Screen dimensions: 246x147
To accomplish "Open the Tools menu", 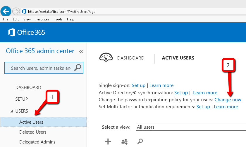I will pyautogui.click(x=58, y=19).
